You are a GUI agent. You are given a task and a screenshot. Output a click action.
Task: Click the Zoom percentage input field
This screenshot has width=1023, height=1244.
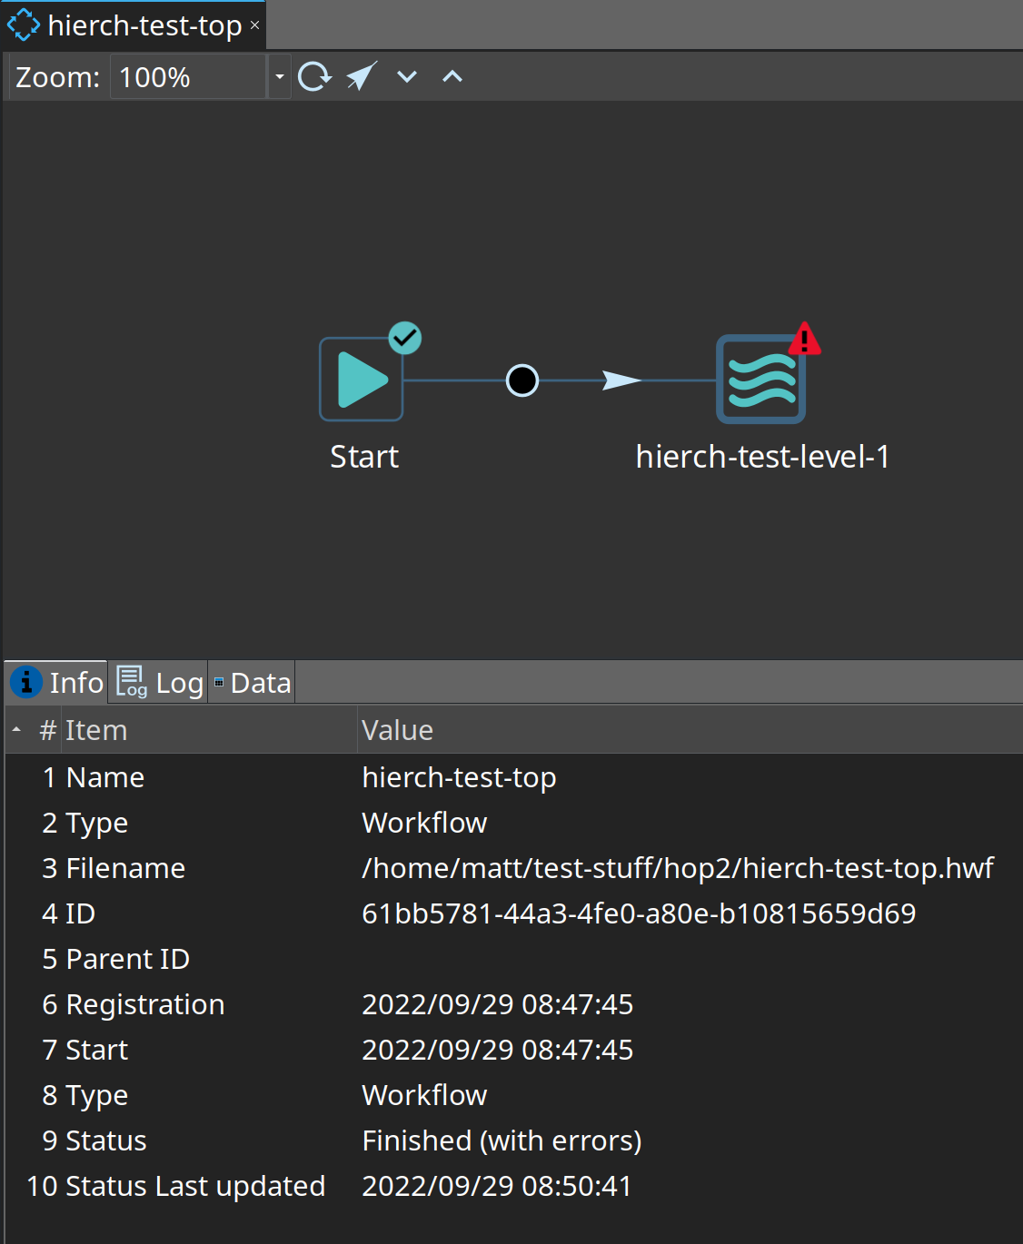188,77
